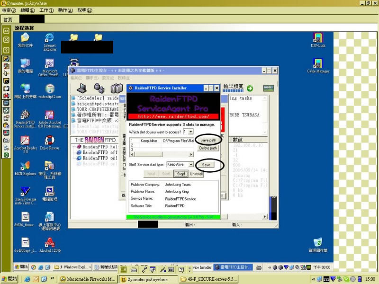Open 檔案(F) menu in pcAnywhere menu bar

click(x=9, y=10)
